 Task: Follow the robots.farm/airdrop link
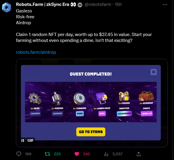(36, 52)
